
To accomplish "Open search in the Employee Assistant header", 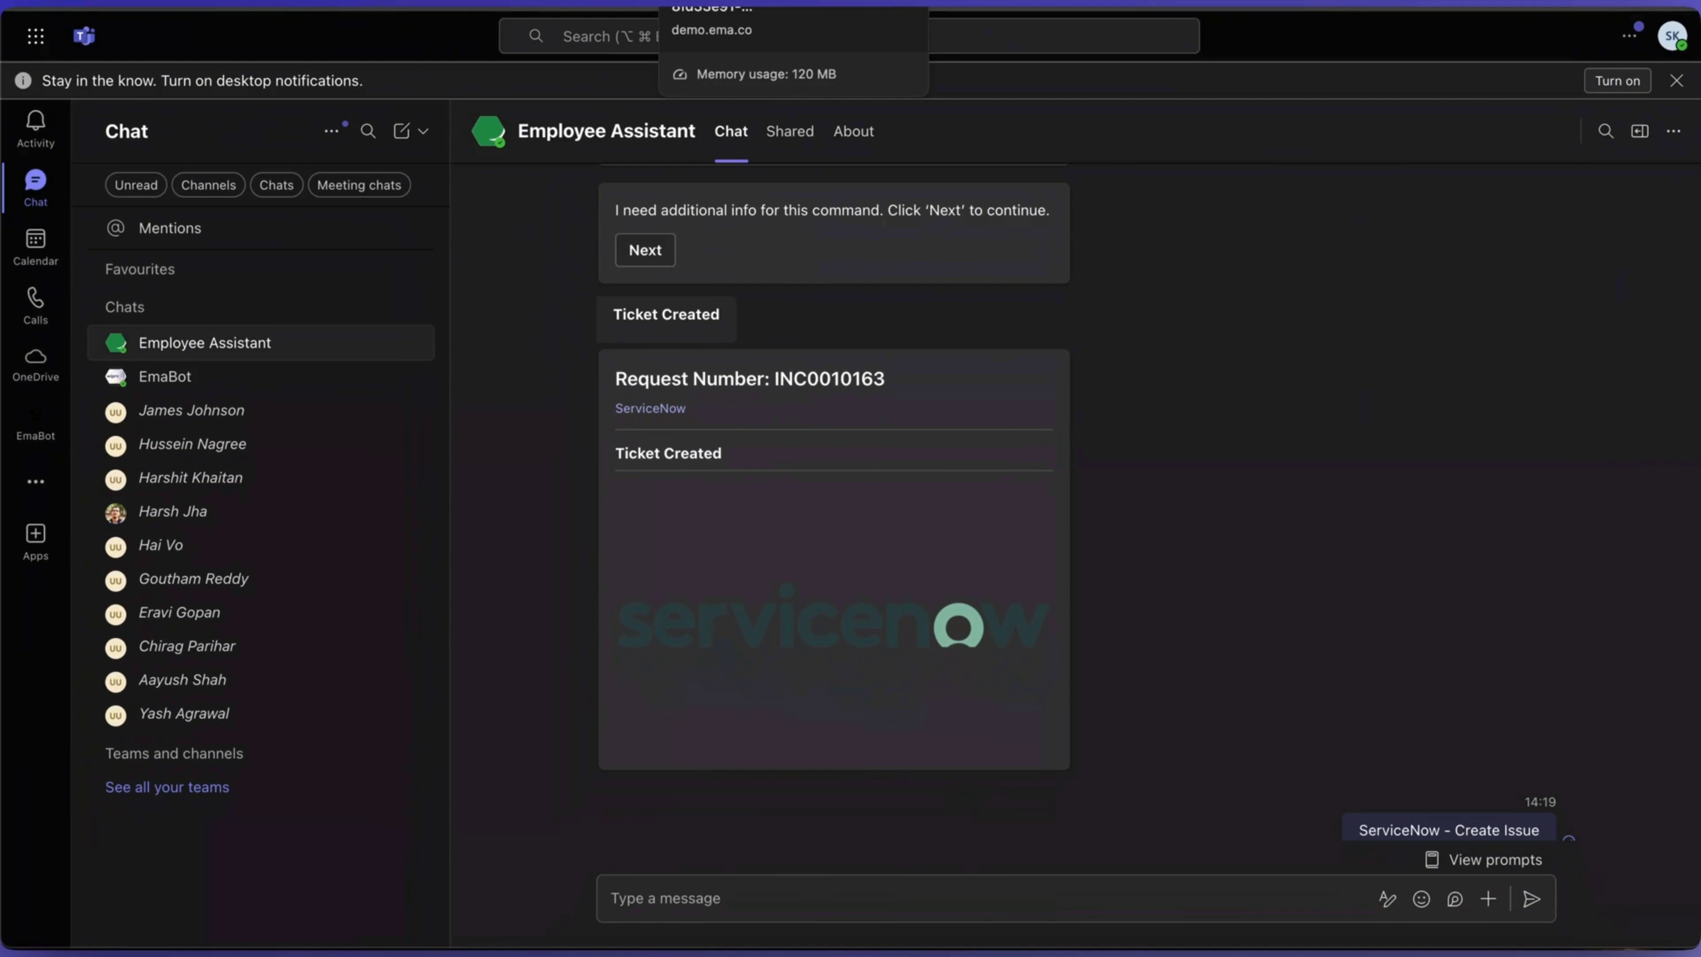I will click(x=1607, y=131).
